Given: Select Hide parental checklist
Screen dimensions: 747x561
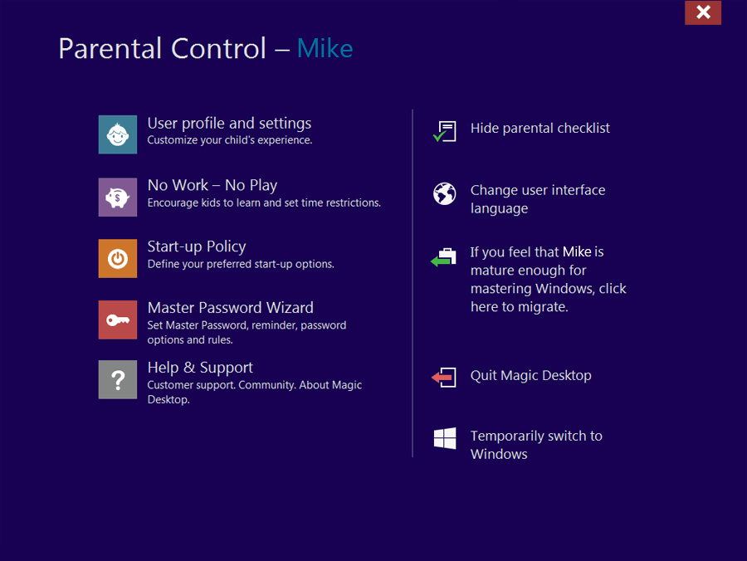Looking at the screenshot, I should pos(540,128).
